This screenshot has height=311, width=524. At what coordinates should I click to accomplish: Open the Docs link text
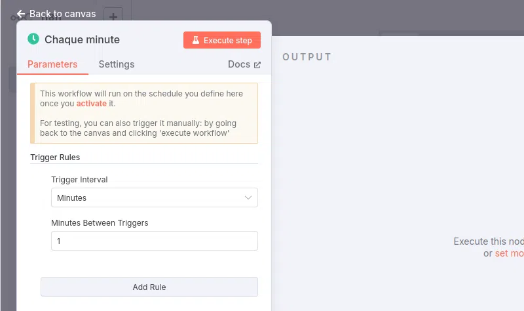click(x=238, y=64)
